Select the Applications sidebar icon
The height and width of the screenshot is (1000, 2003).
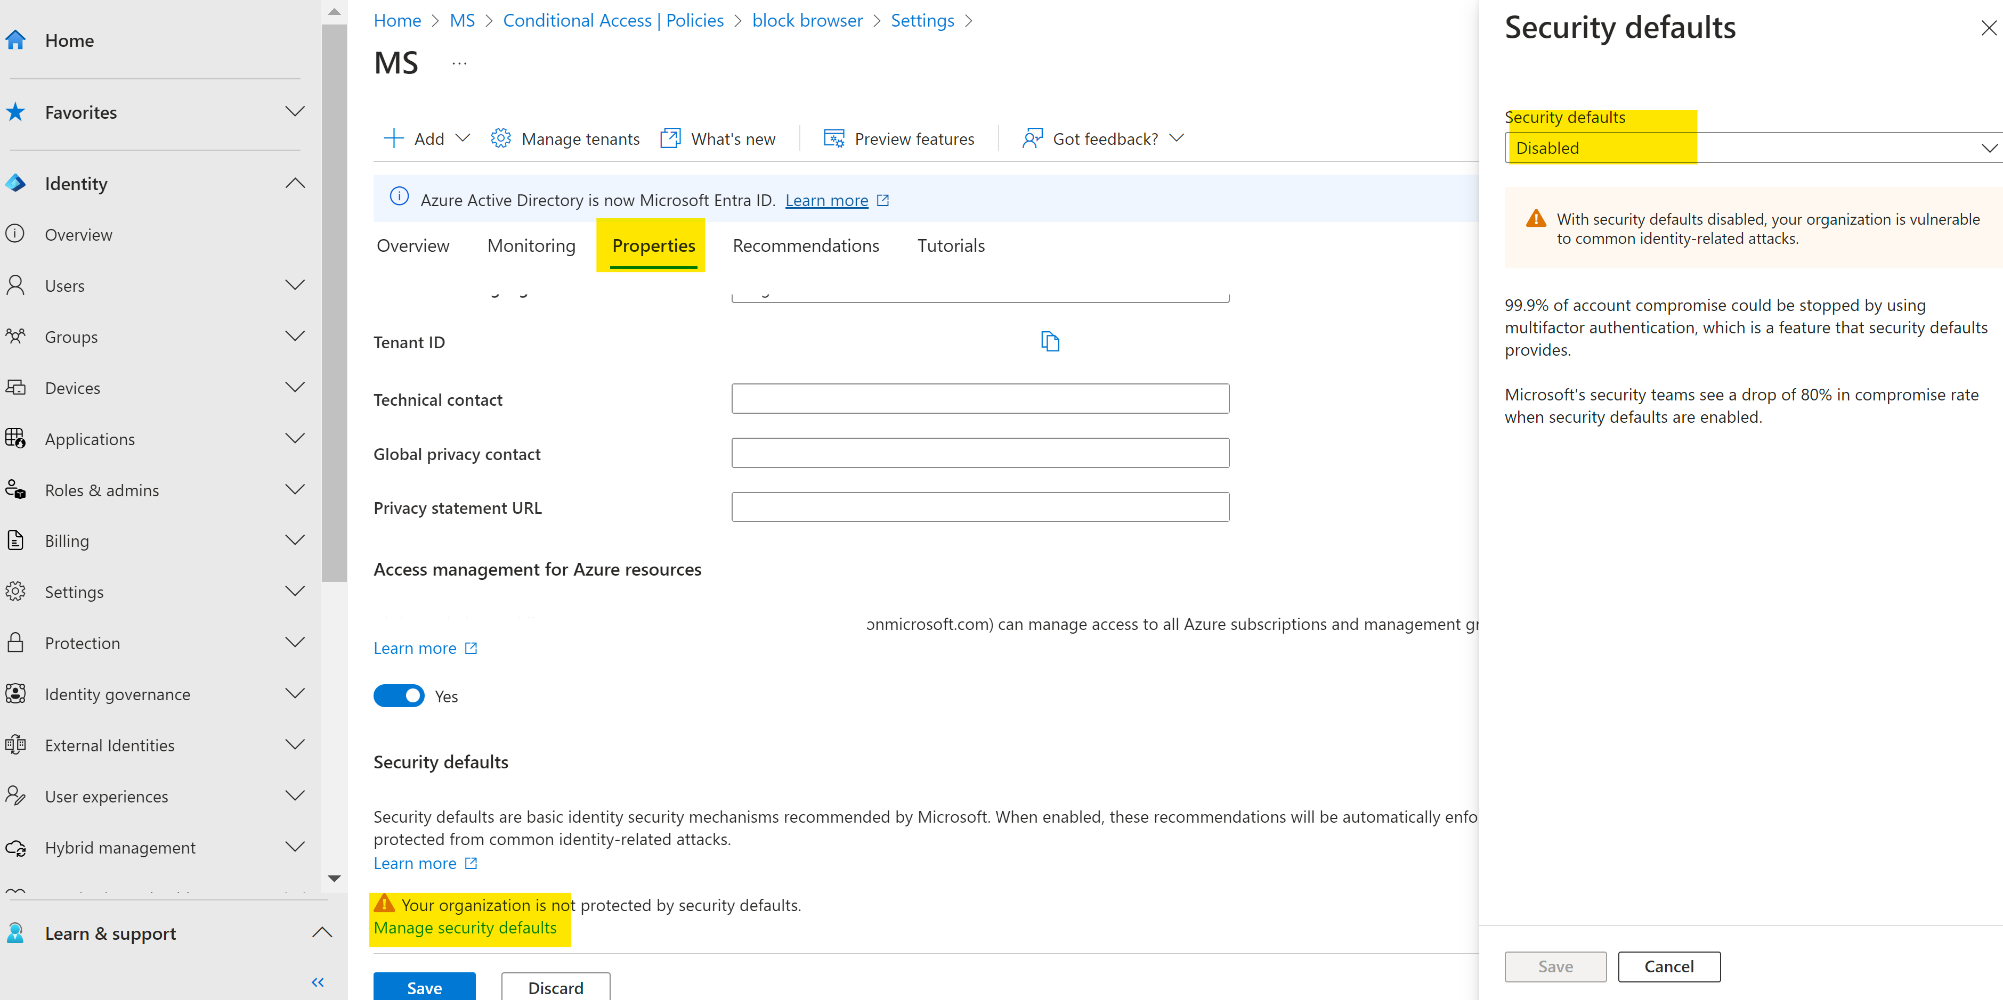[x=15, y=438]
